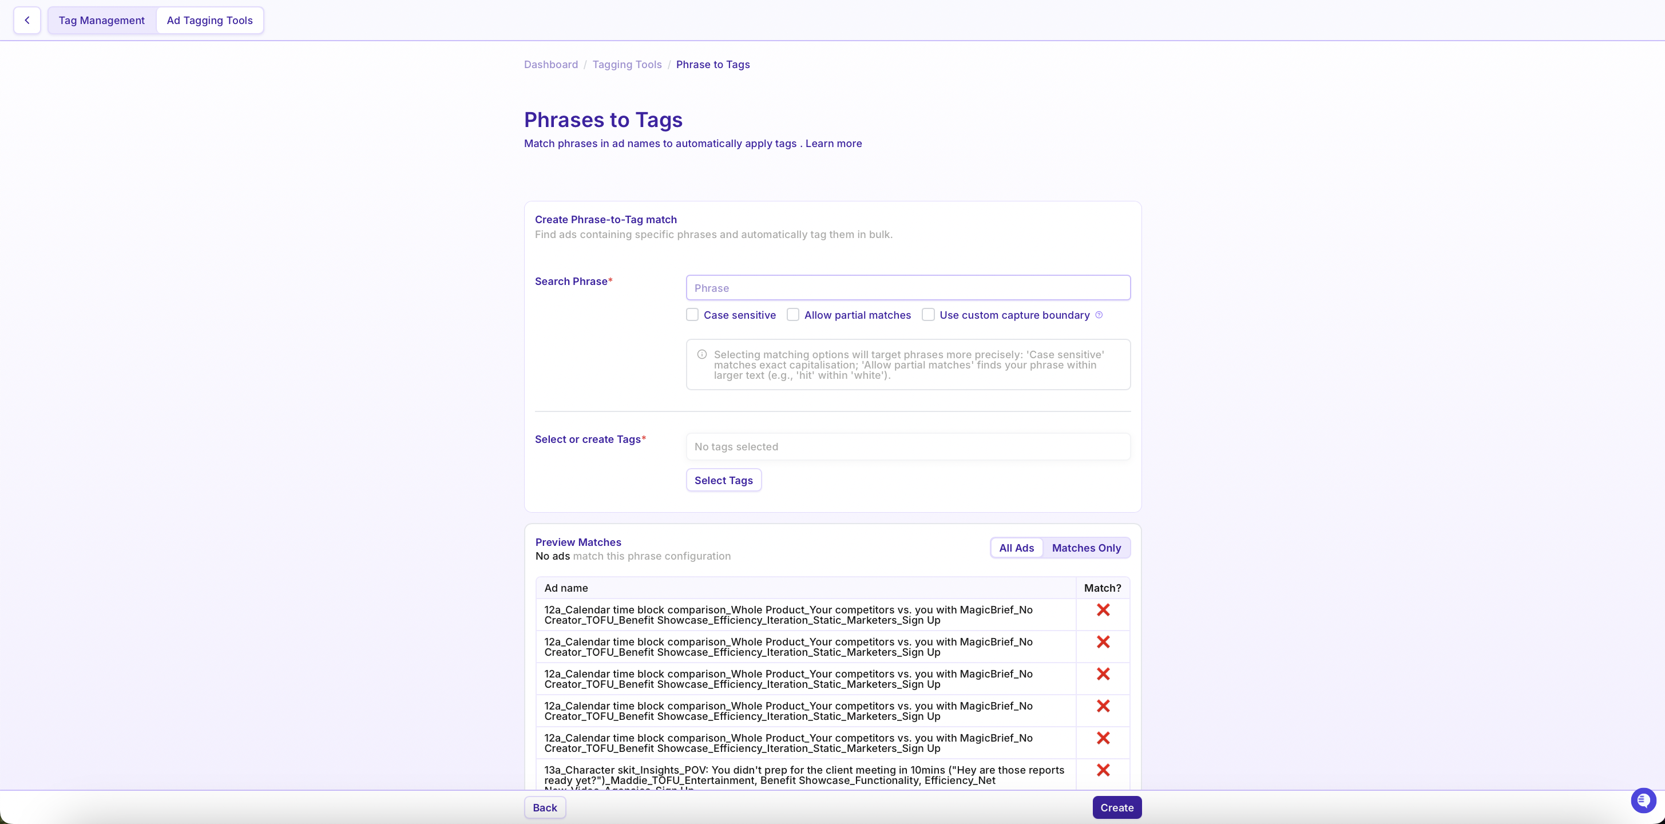Enable the Case sensitive checkbox
Screen dimensions: 1665x824
pos(692,315)
